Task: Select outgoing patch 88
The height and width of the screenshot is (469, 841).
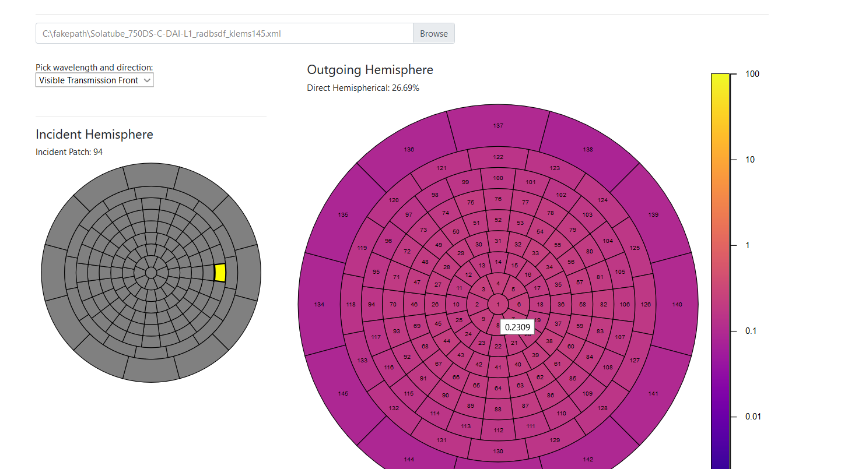Action: coord(498,410)
